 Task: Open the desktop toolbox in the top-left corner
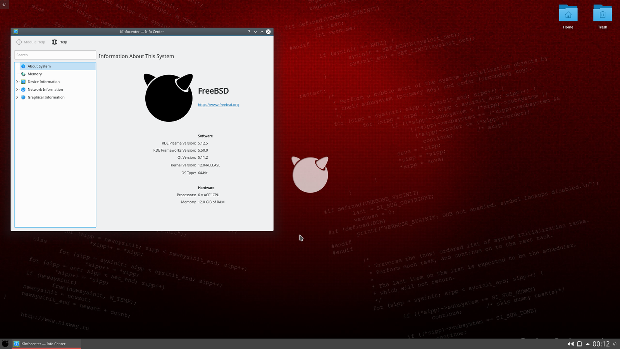pyautogui.click(x=4, y=4)
